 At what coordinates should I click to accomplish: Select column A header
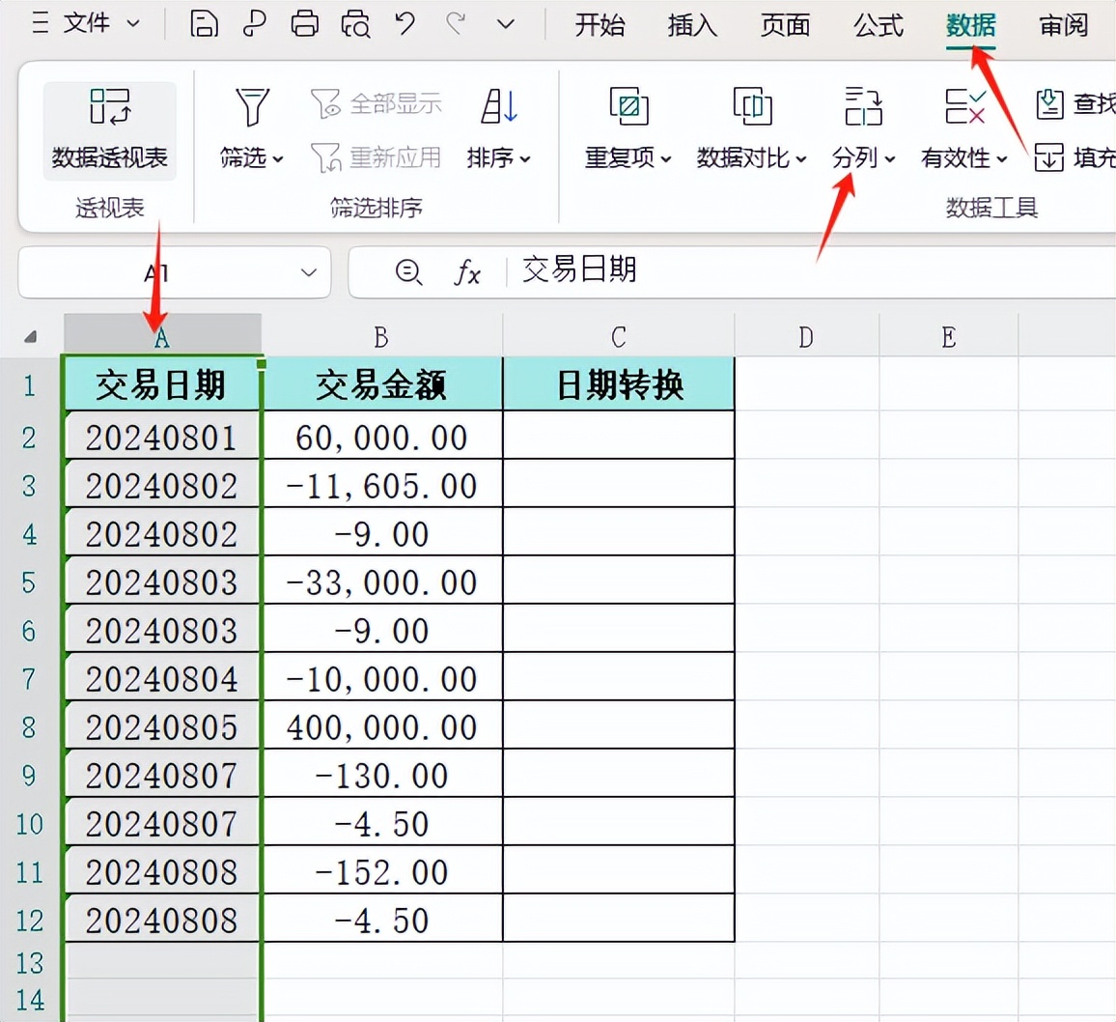click(x=162, y=336)
